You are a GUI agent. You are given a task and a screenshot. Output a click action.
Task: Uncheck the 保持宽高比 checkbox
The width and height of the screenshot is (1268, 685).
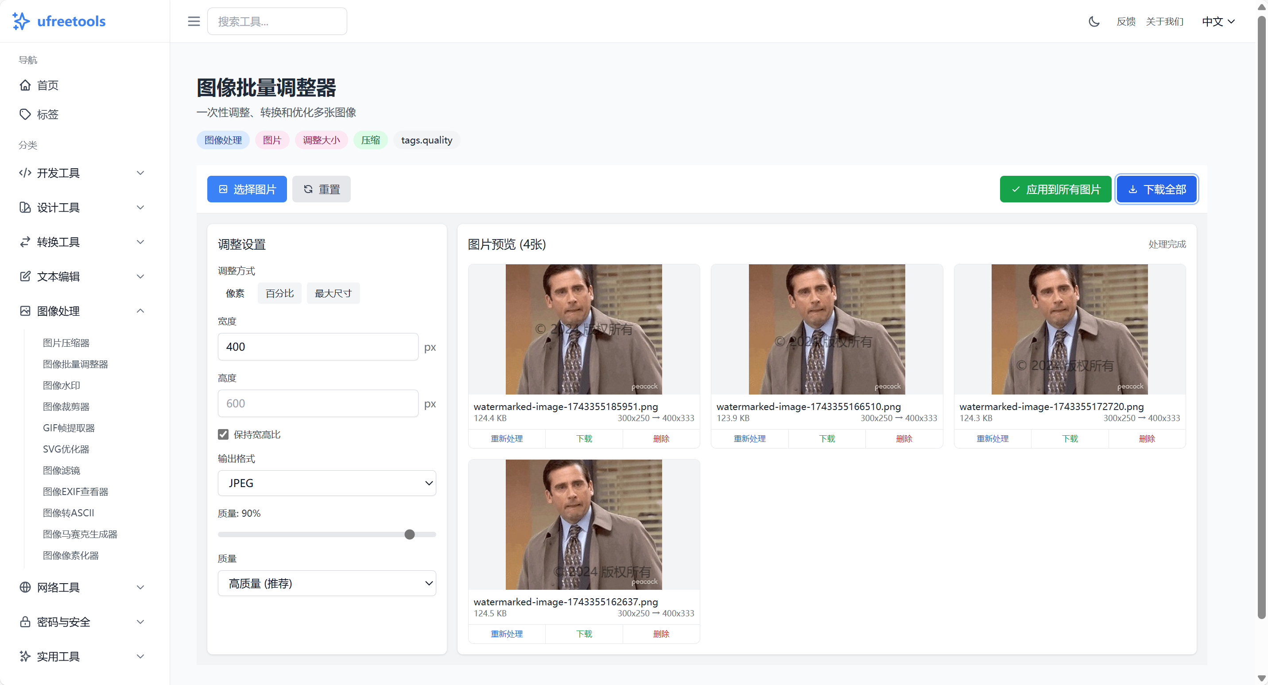coord(224,434)
